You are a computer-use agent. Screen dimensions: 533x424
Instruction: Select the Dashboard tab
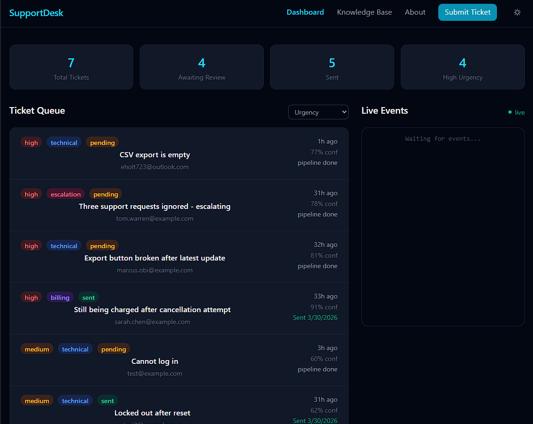[305, 12]
